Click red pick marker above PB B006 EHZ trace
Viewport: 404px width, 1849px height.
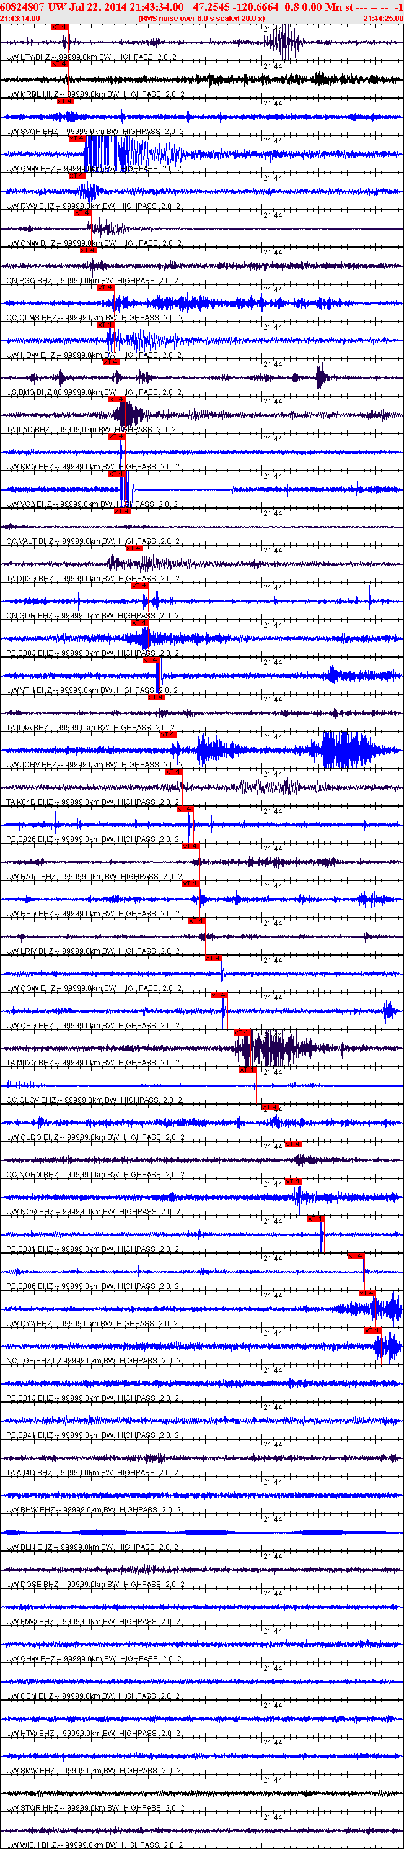coord(356,1256)
